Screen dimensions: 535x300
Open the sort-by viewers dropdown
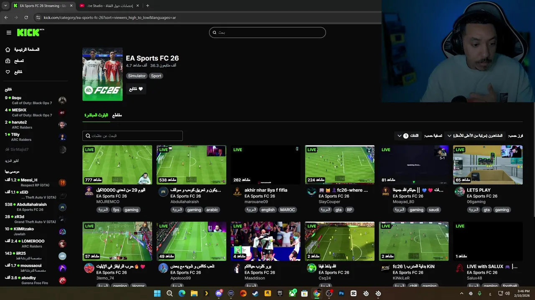click(x=475, y=136)
